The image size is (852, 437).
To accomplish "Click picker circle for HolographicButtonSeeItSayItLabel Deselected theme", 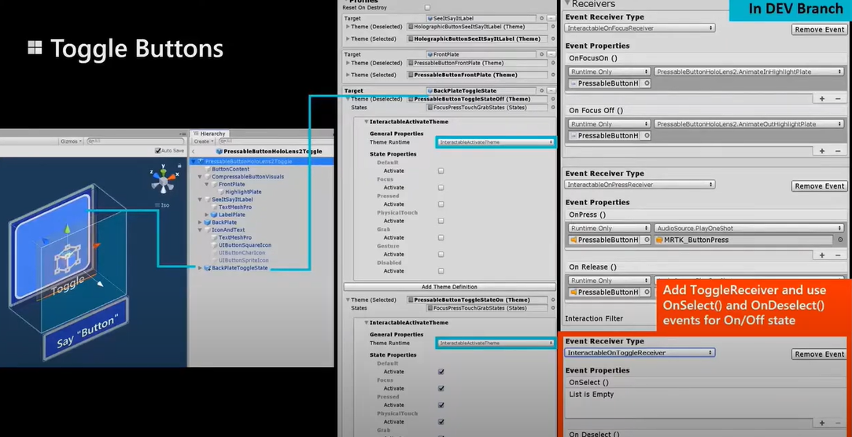I will [553, 27].
